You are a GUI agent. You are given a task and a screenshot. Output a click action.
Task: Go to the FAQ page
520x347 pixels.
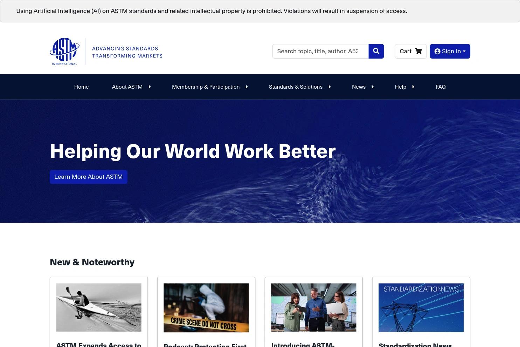point(441,87)
